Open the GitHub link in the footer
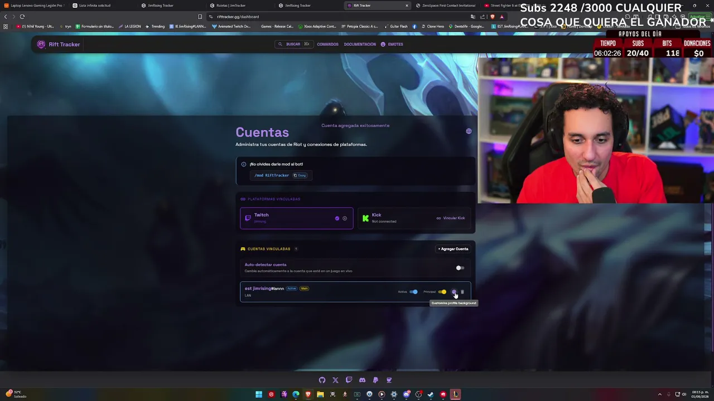The width and height of the screenshot is (714, 401). [x=322, y=380]
